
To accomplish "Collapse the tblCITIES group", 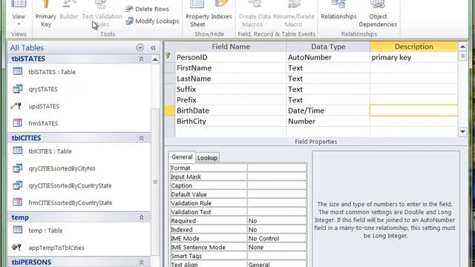I will (142, 138).
